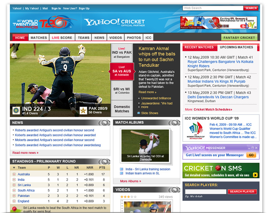267x213 pixels.
Task: Click the Web Search field
Action: coord(213,8)
